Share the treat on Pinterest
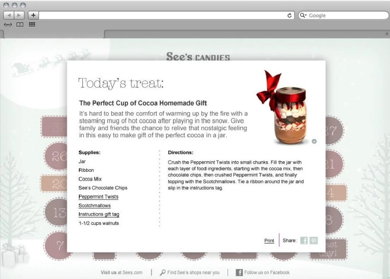390x279 pixels. [x=313, y=241]
